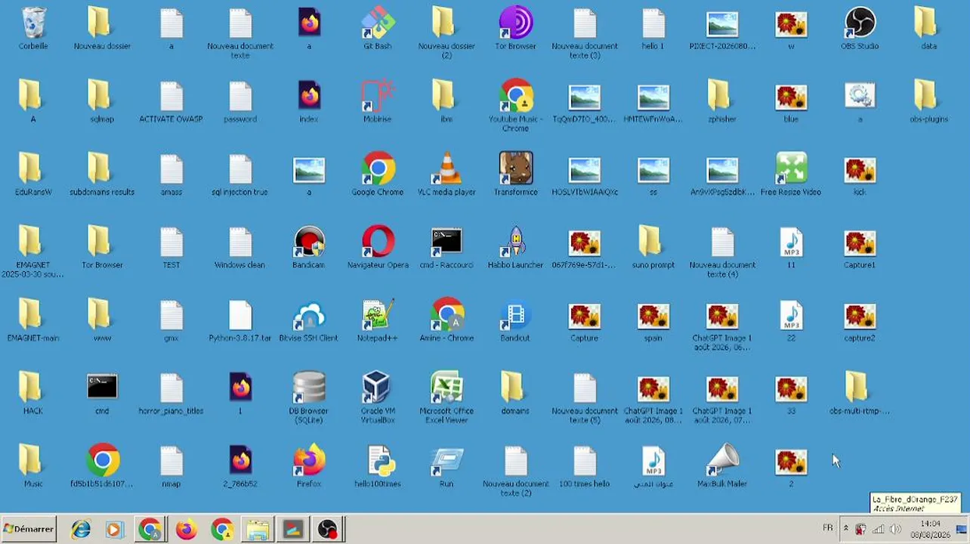Select the blue image file
The width and height of the screenshot is (970, 544).
(791, 102)
